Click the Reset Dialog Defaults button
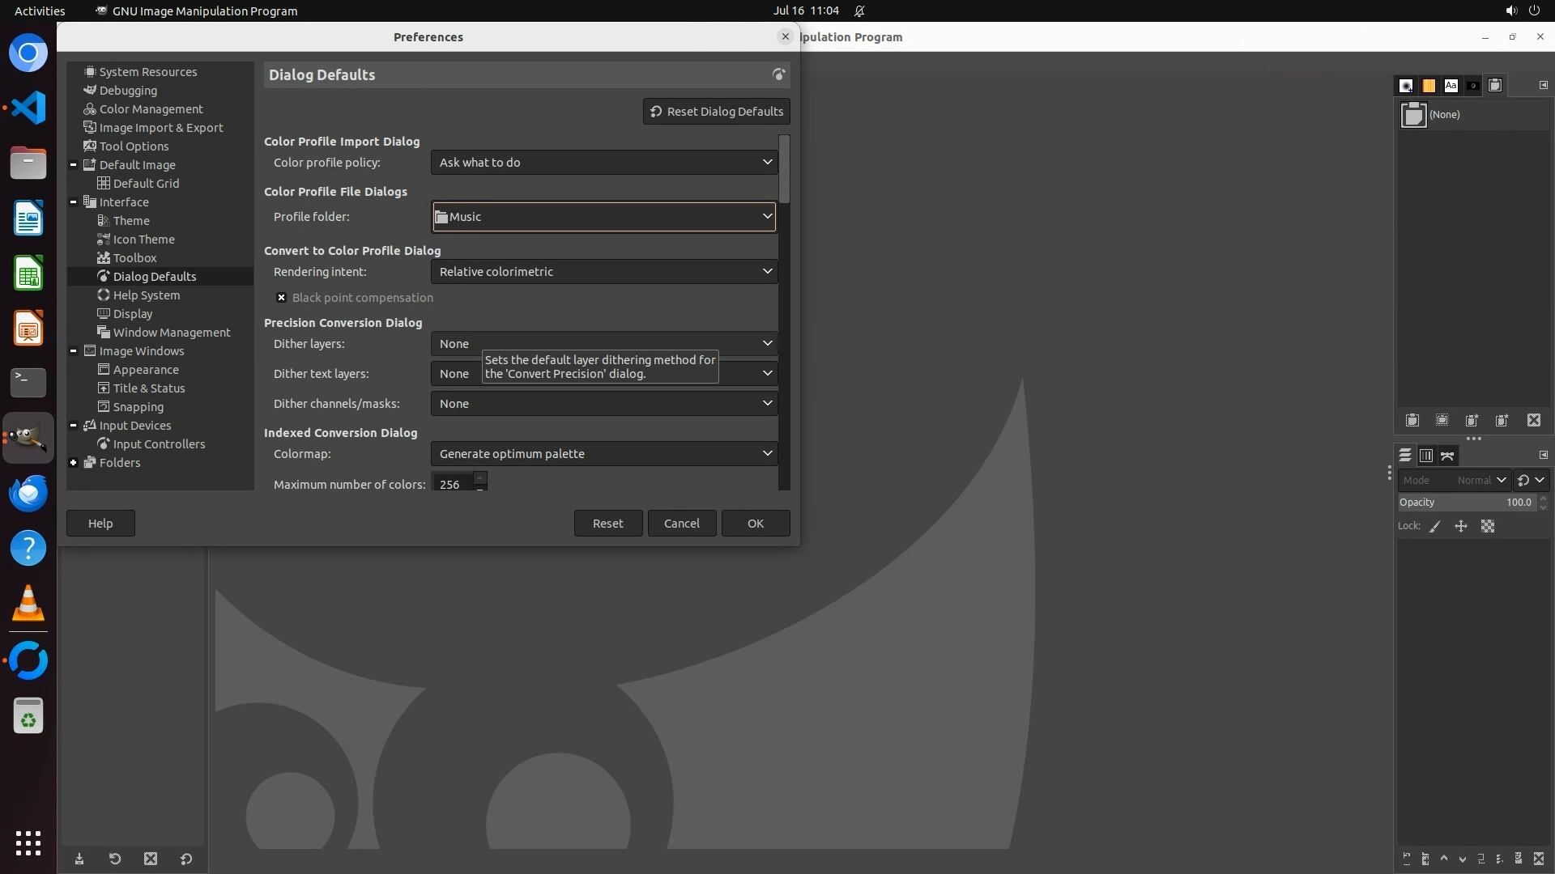 [x=716, y=112]
